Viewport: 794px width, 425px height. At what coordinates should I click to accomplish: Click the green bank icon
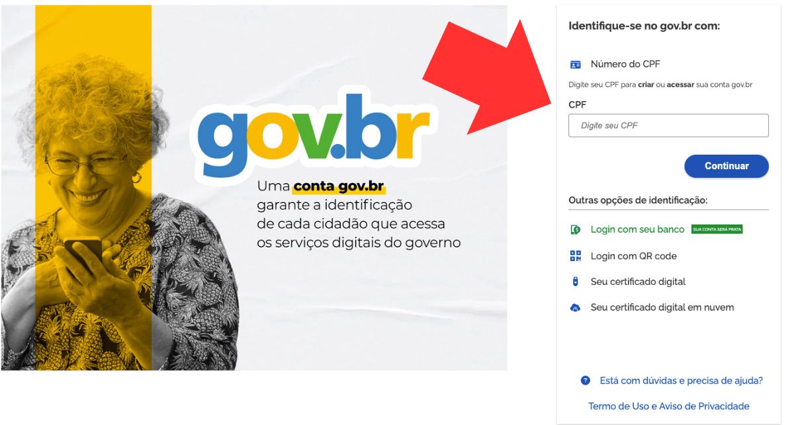pyautogui.click(x=575, y=229)
